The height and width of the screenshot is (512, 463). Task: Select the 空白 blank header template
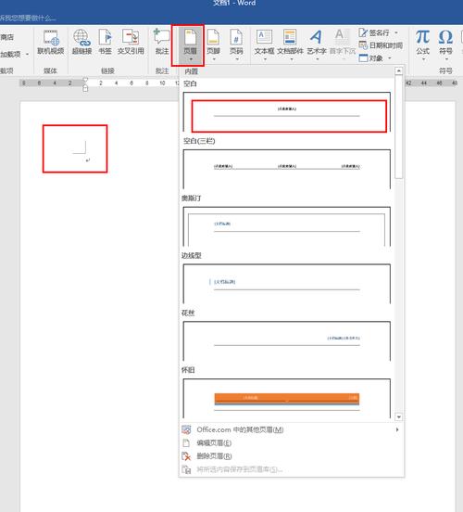point(287,111)
